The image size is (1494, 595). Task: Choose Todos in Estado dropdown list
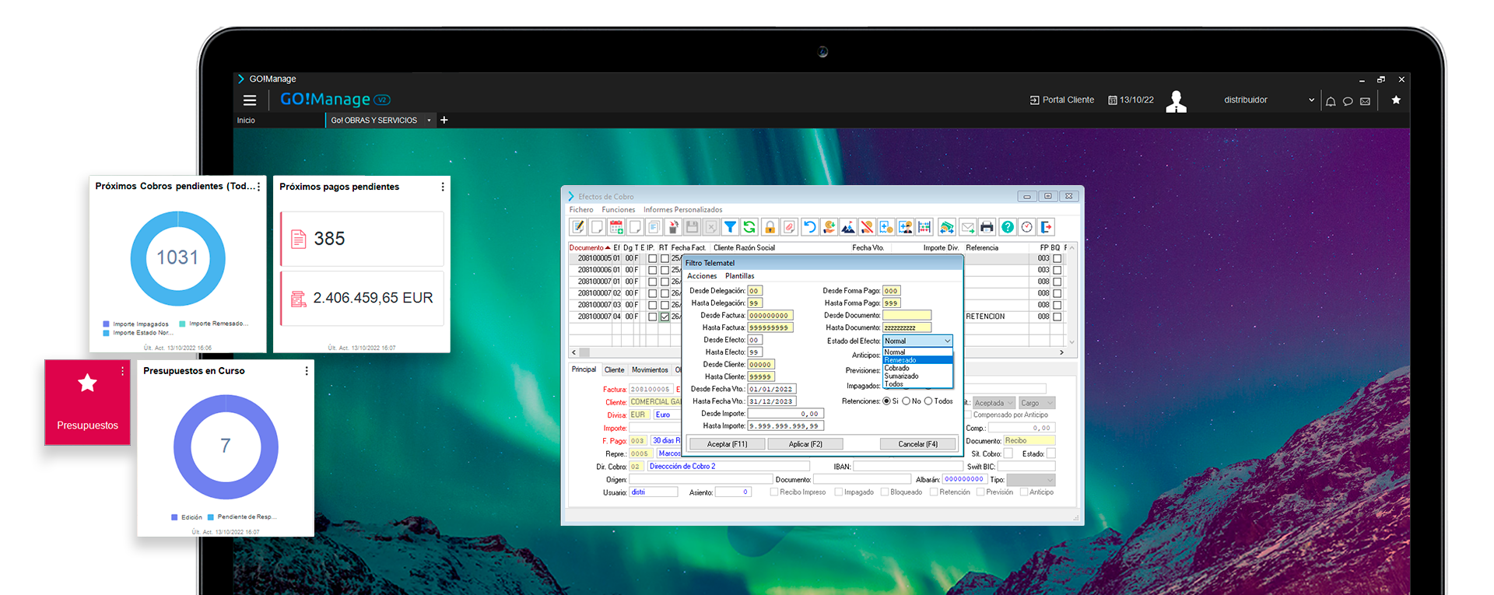[917, 384]
